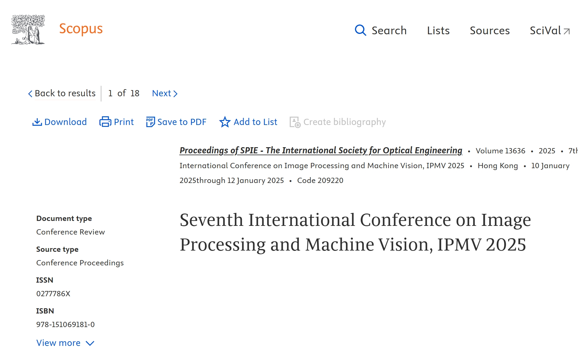Open SciVal external link
Image resolution: width=578 pixels, height=353 pixels.
point(550,31)
